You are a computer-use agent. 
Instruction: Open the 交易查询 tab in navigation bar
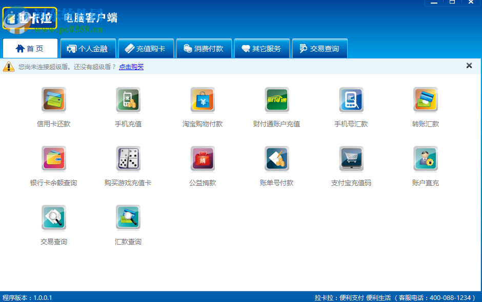tap(320, 49)
